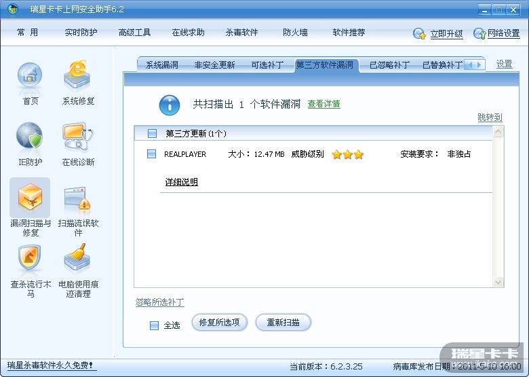Tick the 全选 checkbox
529x377 pixels.
click(154, 325)
